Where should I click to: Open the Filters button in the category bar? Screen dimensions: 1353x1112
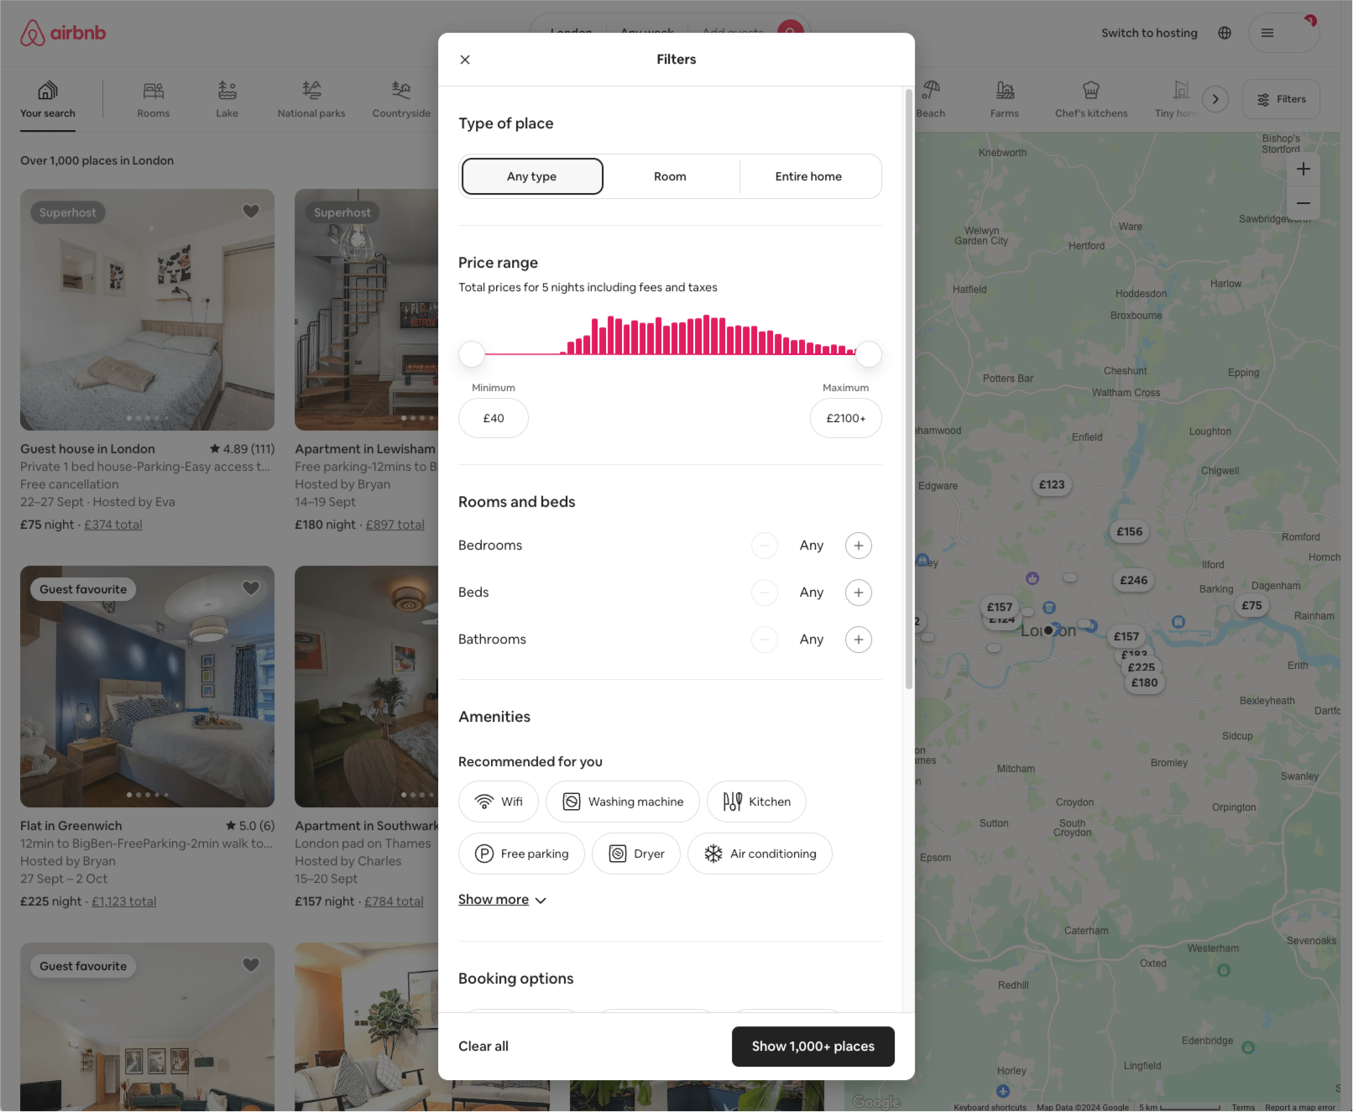coord(1281,99)
